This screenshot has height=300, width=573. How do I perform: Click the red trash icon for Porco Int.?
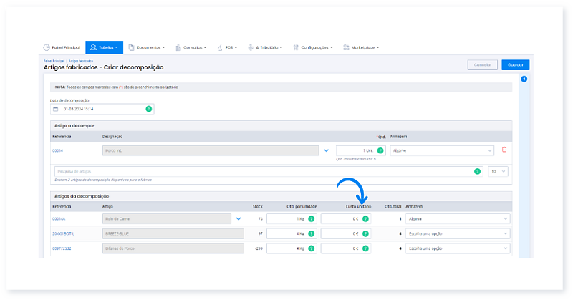pyautogui.click(x=504, y=150)
